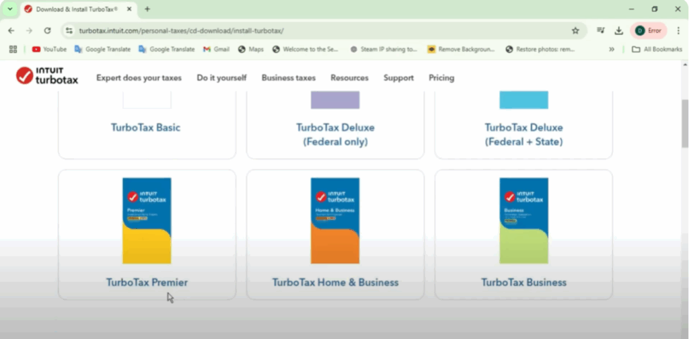Click the TurboTax Home & Business box image

click(x=335, y=221)
